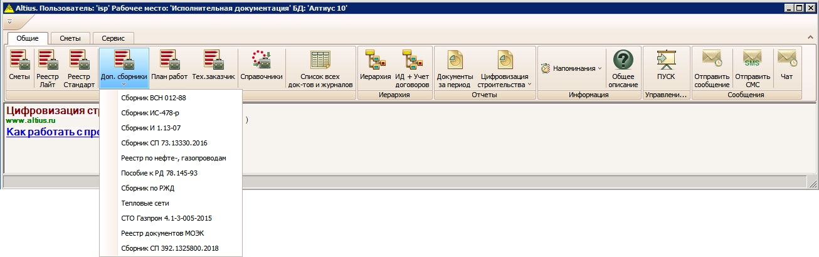819x257 pixels.
Task: Expand the Напоминания dropdown
Action: [x=571, y=68]
